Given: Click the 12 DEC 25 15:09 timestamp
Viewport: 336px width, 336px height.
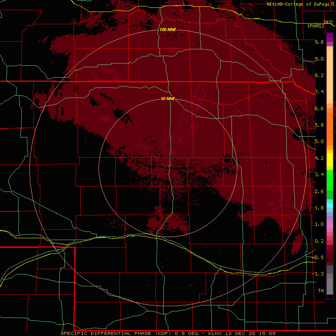Looking at the screenshot, I should click(251, 333).
